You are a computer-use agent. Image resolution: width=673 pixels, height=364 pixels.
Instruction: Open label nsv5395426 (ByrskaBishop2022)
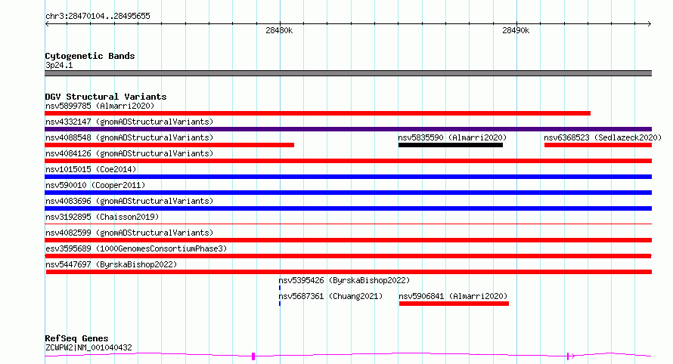click(x=344, y=280)
